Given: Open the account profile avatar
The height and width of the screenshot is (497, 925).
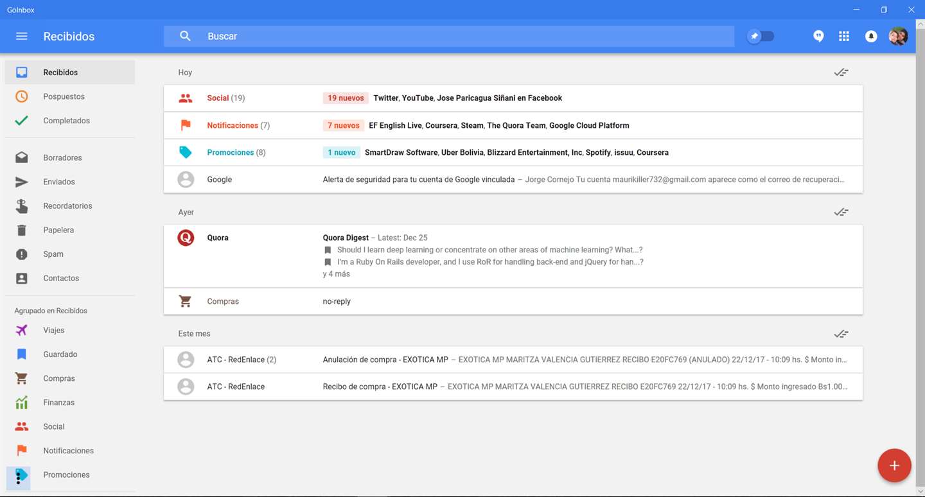Looking at the screenshot, I should click(x=898, y=37).
